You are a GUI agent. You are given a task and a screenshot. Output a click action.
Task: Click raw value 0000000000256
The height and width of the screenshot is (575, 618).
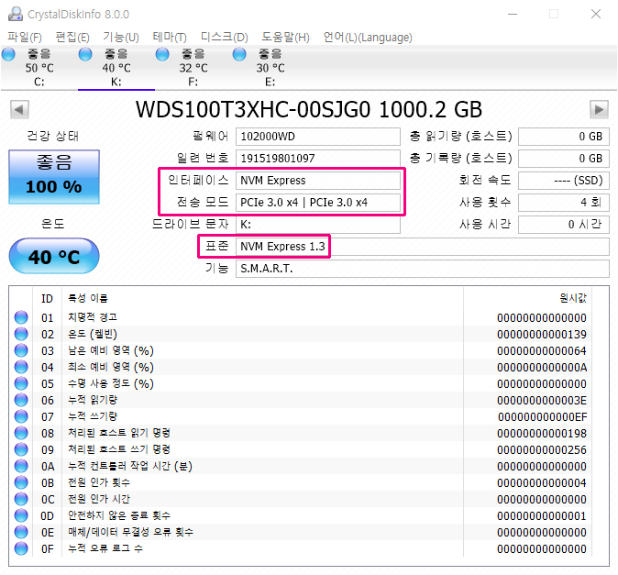coord(542,450)
